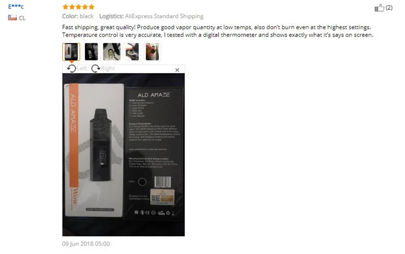
Task: Click the reviewer name E***c
Action: click(16, 6)
